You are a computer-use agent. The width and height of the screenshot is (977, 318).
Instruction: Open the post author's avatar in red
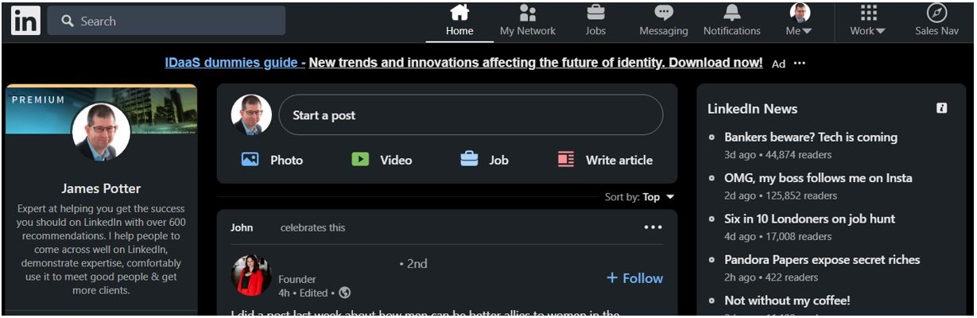(251, 276)
